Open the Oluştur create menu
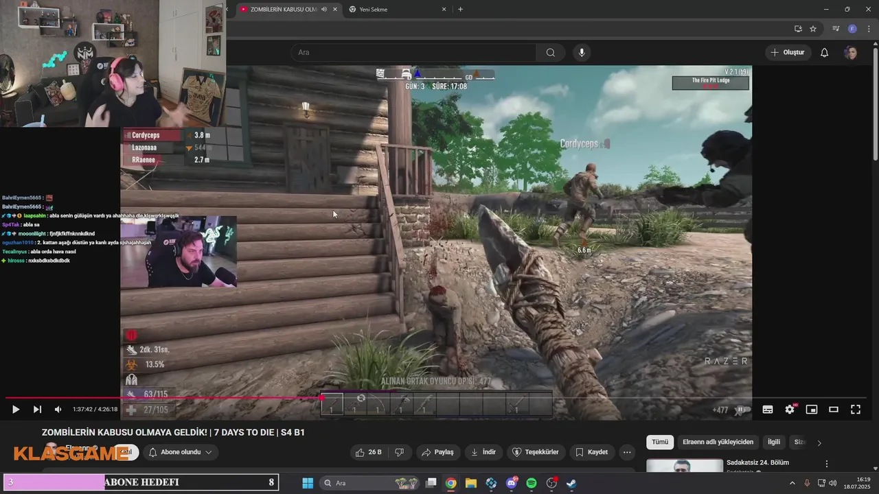Screen dimensions: 879x494 (x=788, y=52)
